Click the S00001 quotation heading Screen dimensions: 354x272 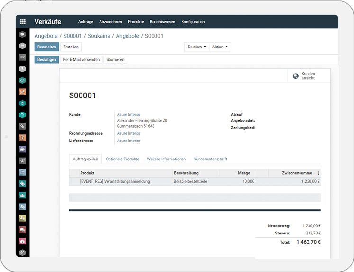(x=82, y=95)
